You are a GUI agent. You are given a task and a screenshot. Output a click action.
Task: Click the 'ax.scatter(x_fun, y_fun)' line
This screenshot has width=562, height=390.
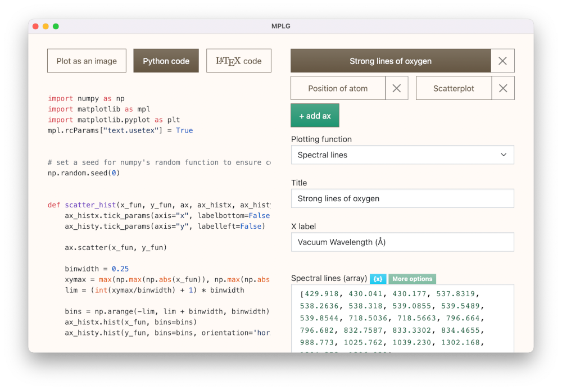pos(116,248)
